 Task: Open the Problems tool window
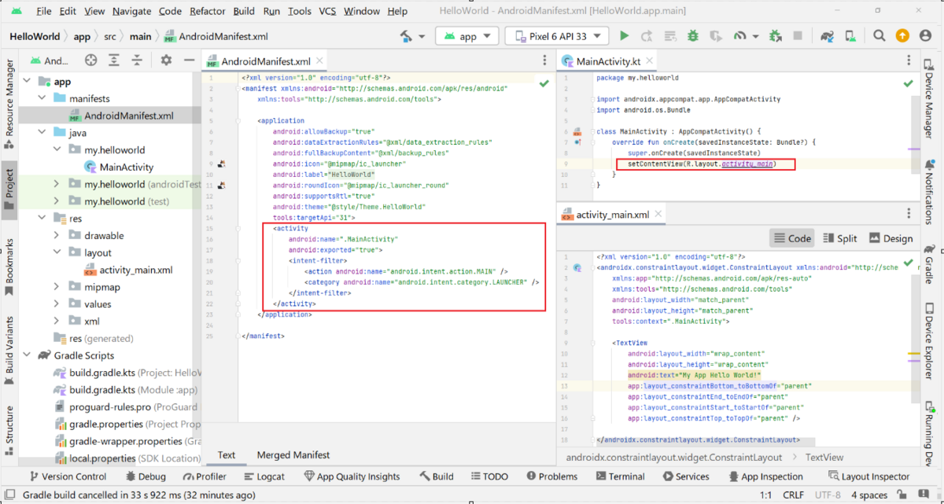(551, 476)
